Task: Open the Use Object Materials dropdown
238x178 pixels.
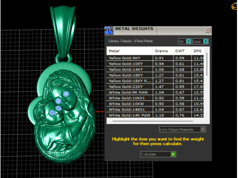Action: [x=182, y=130]
